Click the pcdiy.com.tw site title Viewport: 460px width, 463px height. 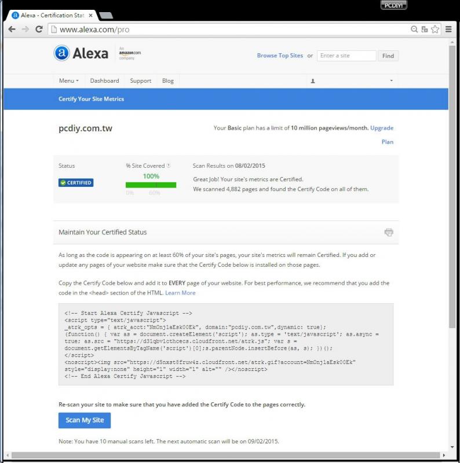click(85, 128)
